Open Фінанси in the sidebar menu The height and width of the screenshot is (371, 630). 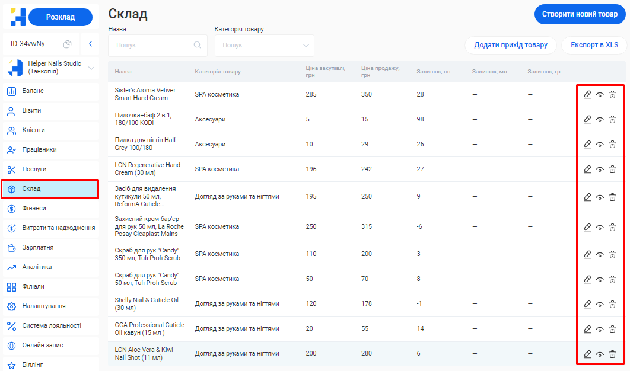(x=34, y=208)
